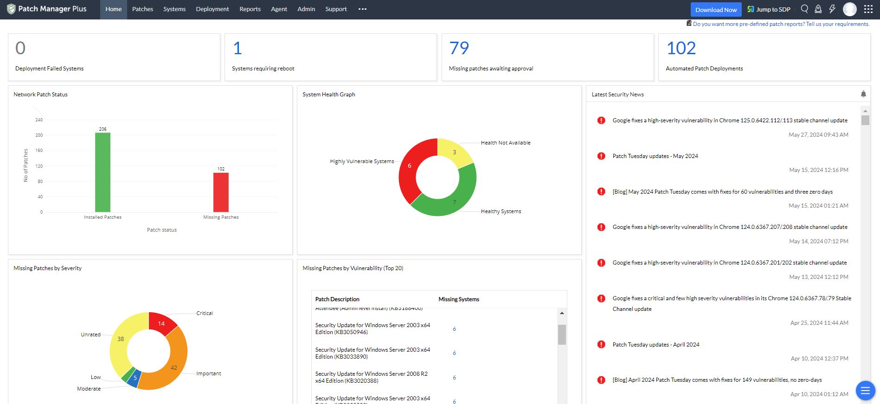Click the red Missing Patches bar
Screen dimensions: 880x404
coord(221,192)
